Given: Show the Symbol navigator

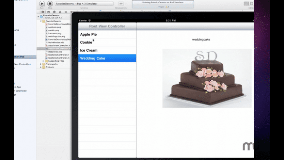Looking at the screenshot, I should [x=48, y=12].
